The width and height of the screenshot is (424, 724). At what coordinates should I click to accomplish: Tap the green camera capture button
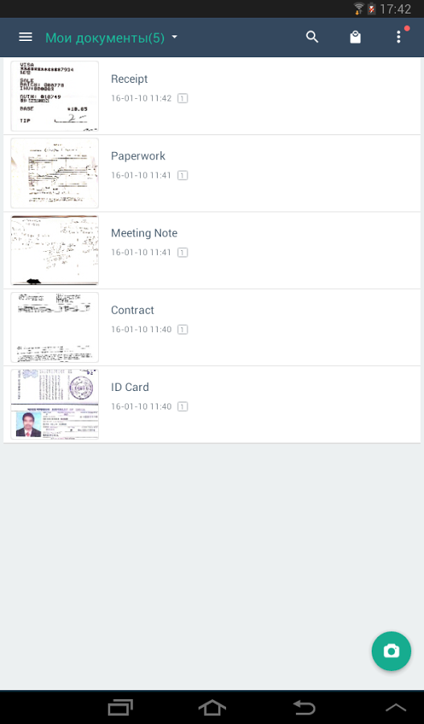pos(391,651)
